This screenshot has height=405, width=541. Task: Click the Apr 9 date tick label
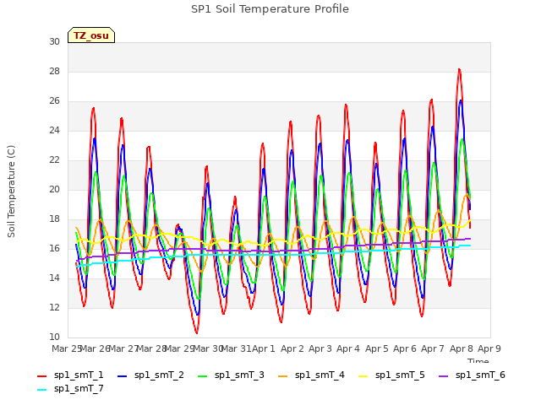click(489, 348)
